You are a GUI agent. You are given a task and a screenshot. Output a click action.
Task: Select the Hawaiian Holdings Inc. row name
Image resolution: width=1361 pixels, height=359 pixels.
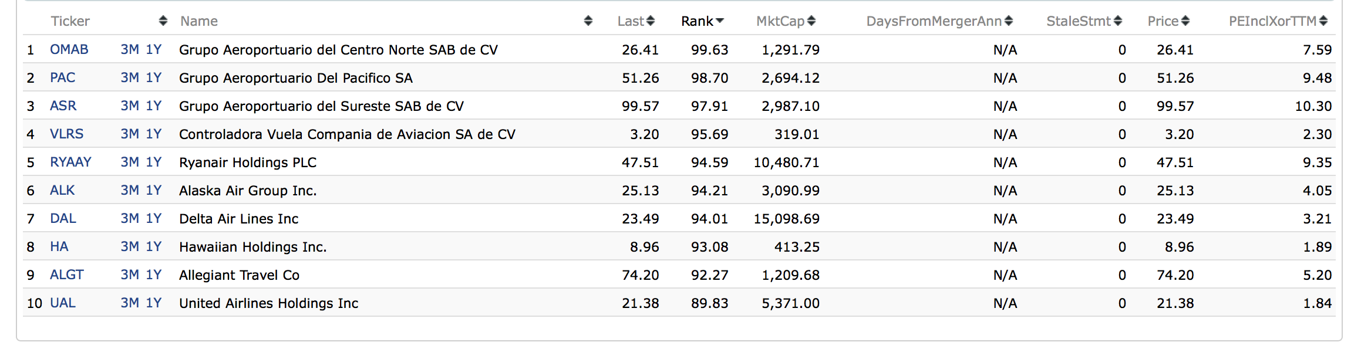pos(252,247)
